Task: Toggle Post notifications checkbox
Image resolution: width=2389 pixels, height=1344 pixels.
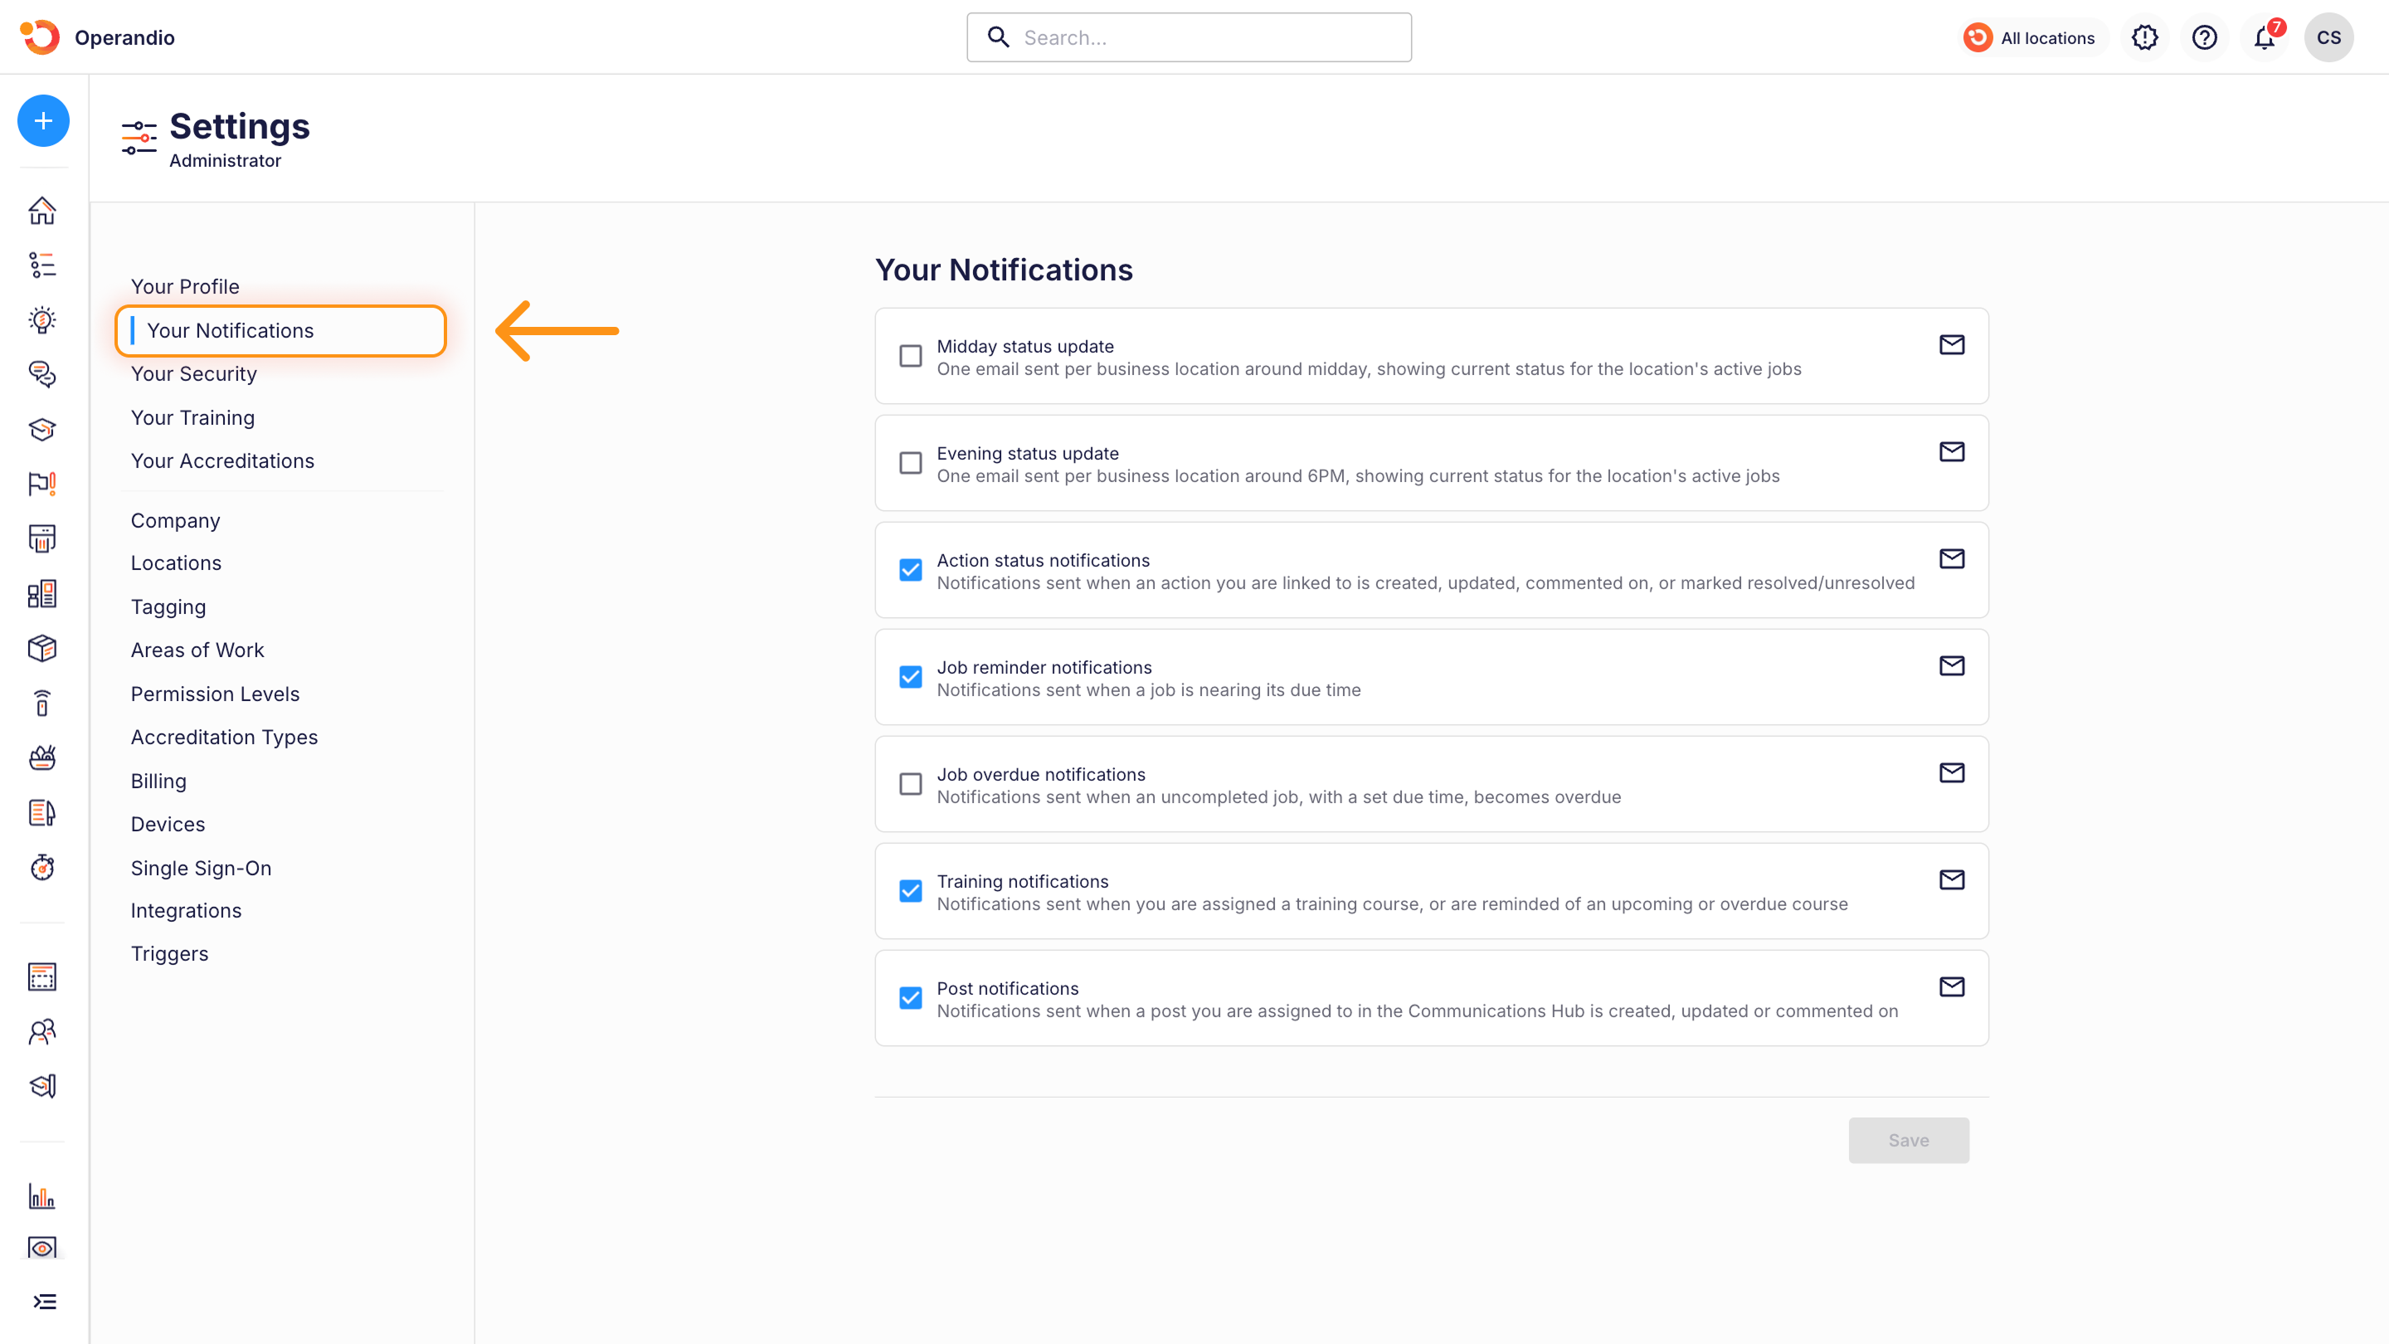Action: tap(911, 998)
